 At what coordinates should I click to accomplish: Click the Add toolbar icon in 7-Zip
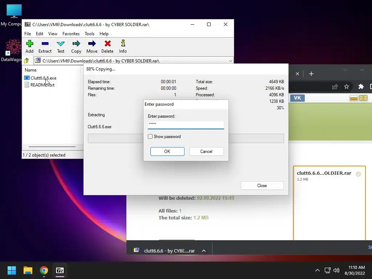[29, 47]
